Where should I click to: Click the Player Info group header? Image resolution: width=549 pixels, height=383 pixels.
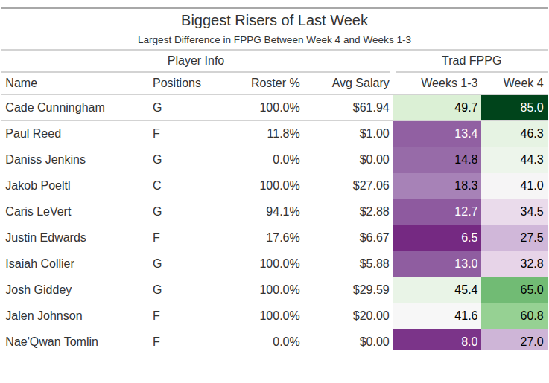pos(196,61)
